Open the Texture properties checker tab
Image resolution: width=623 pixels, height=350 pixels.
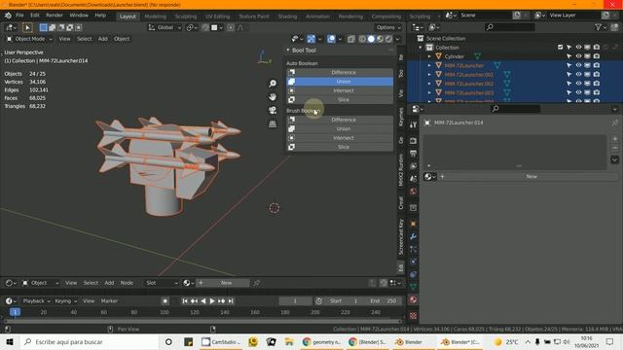[413, 316]
